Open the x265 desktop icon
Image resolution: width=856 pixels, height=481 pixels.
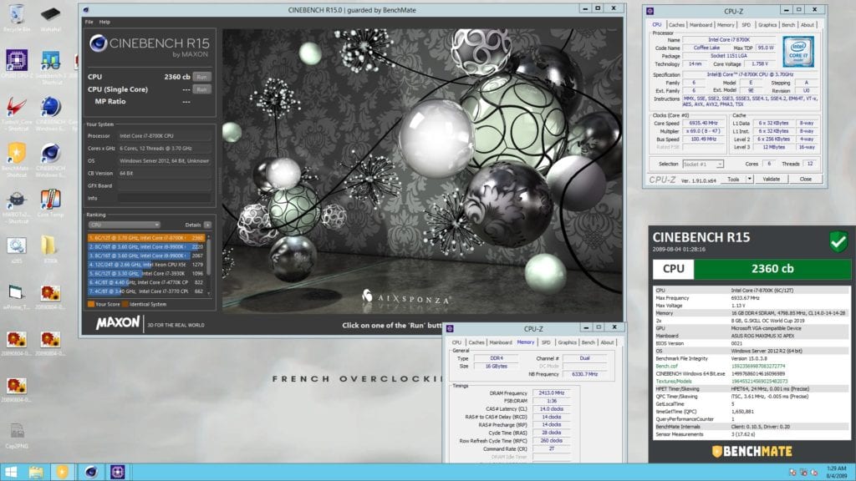click(x=17, y=246)
